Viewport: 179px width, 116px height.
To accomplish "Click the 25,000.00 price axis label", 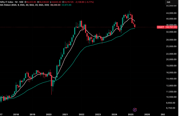I will [x=171, y=46].
